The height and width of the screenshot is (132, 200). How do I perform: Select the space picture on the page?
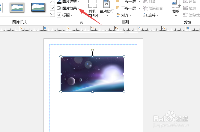coord(92,74)
